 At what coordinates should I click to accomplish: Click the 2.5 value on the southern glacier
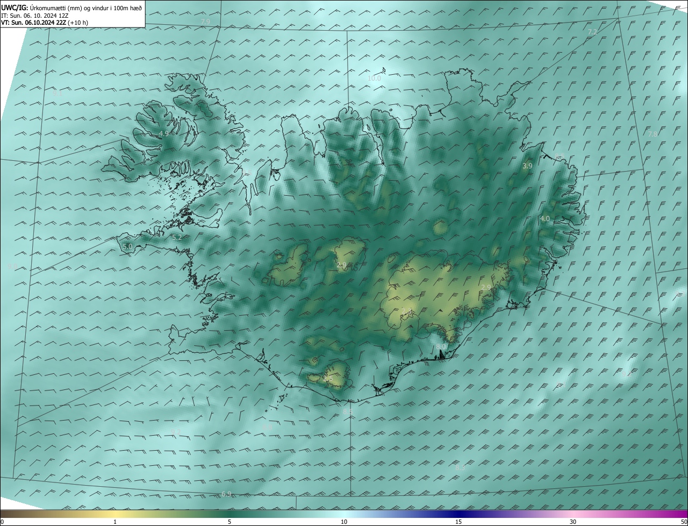point(328,380)
